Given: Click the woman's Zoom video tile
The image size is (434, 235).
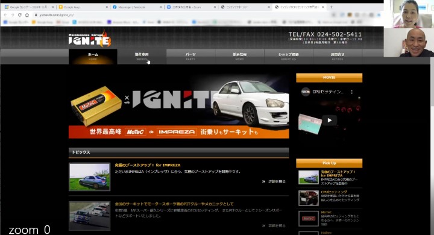Looking at the screenshot, I should pos(409,14).
